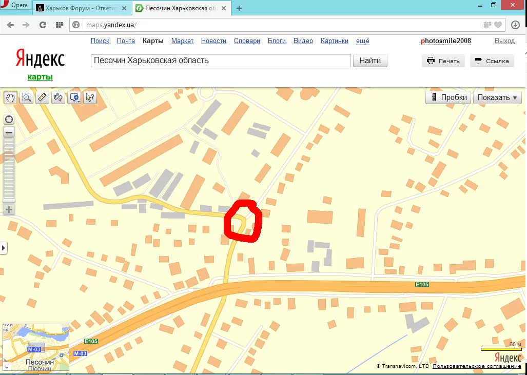The width and height of the screenshot is (527, 375).
Task: Open the Маркет link
Action: (182, 41)
